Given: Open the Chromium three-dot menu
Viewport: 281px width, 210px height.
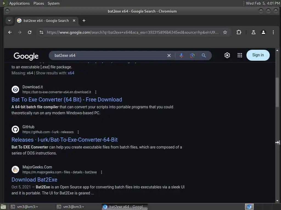Looking at the screenshot, I should click(x=273, y=32).
